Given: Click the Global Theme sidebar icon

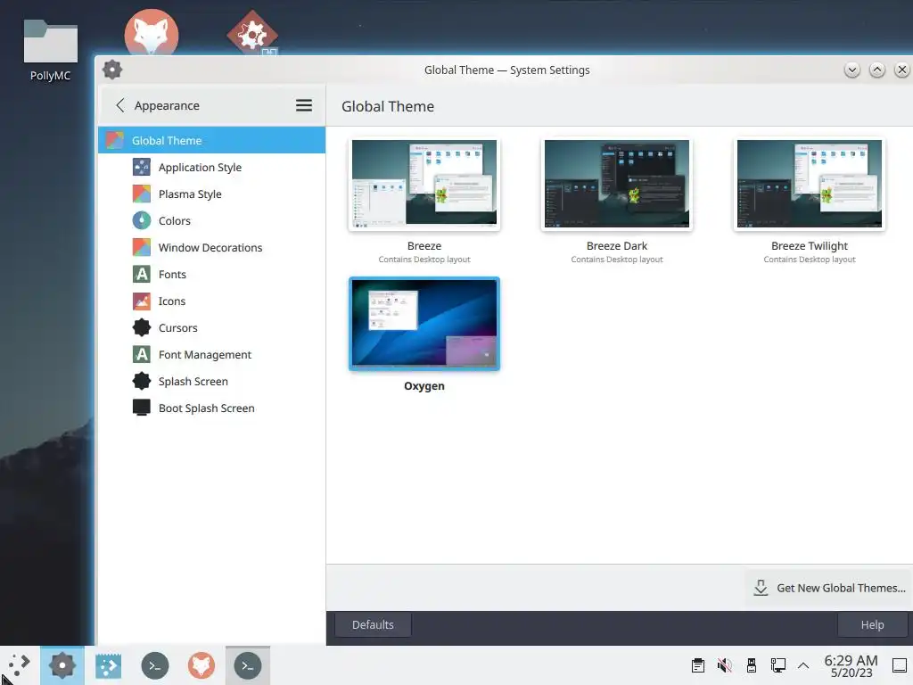Looking at the screenshot, I should 115,140.
